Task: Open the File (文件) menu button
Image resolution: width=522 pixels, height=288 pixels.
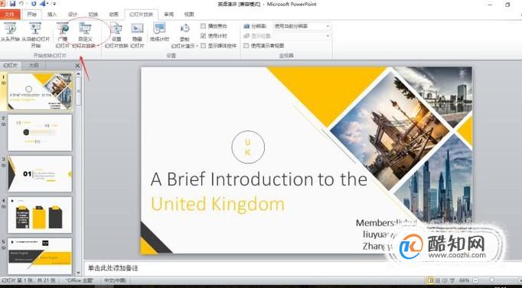Action: tap(10, 15)
